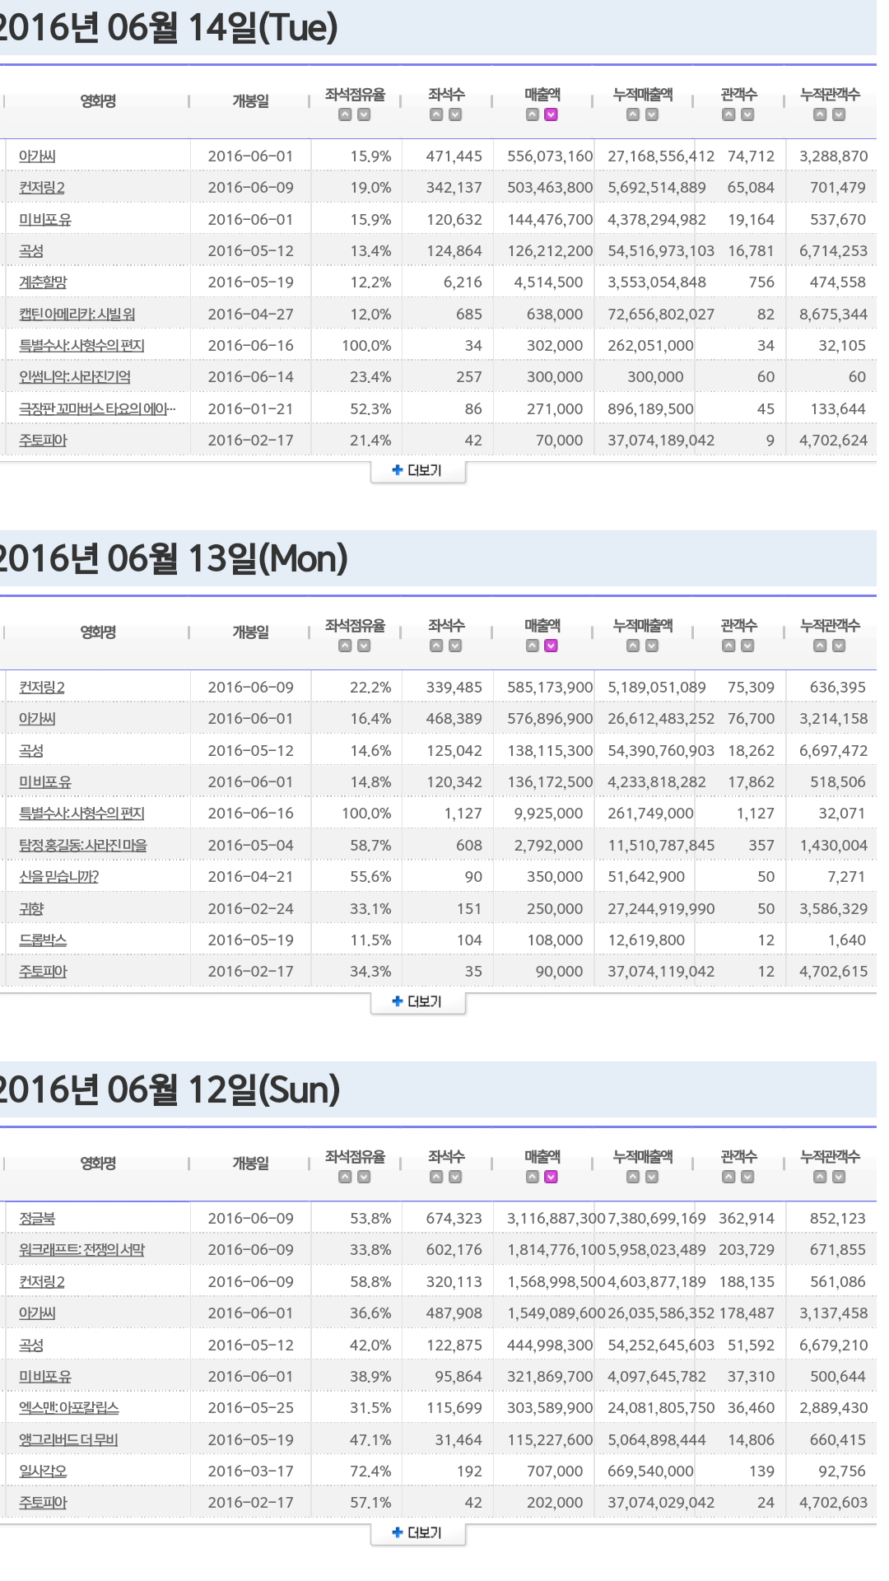This screenshot has height=1581, width=889.
Task: Sort June 13 table by 누적매출액 descending
Action: coord(652,646)
